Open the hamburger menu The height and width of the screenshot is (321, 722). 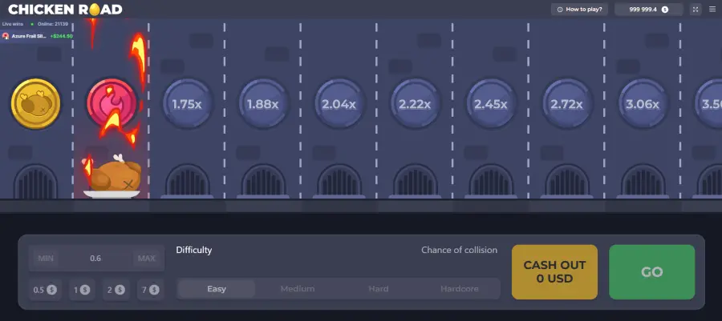(x=712, y=9)
